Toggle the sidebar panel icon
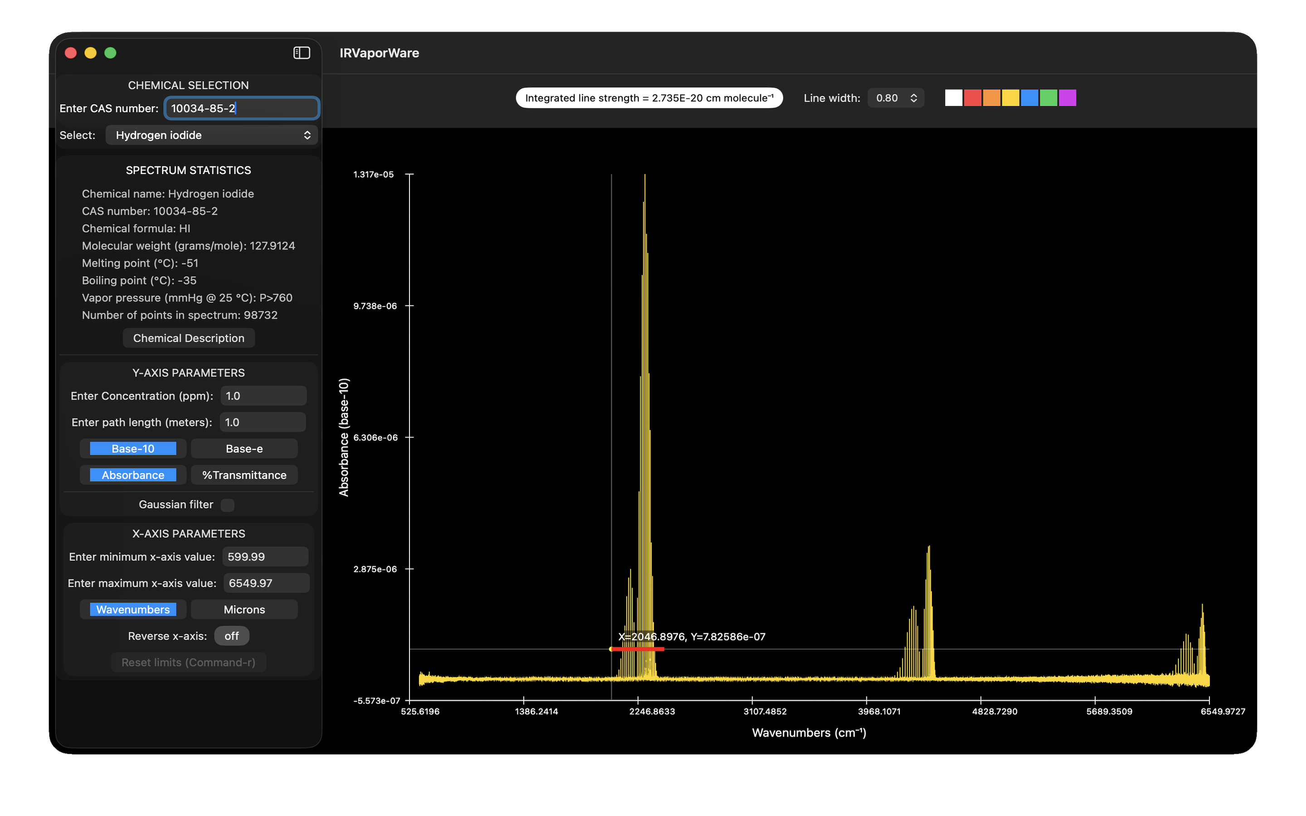 coord(301,53)
